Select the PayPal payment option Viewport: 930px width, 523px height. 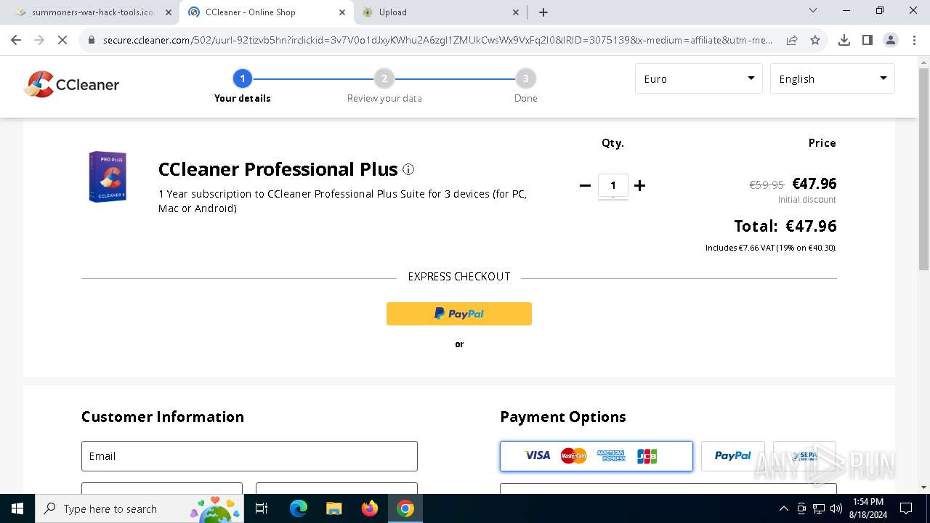click(x=733, y=456)
